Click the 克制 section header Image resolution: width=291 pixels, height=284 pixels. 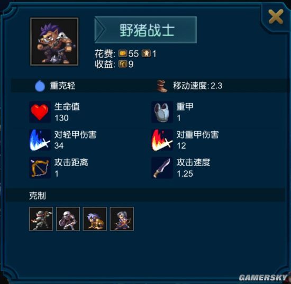38,196
